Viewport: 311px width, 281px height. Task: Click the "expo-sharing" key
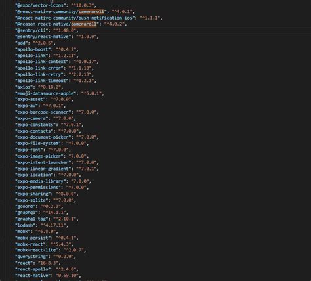click(33, 194)
